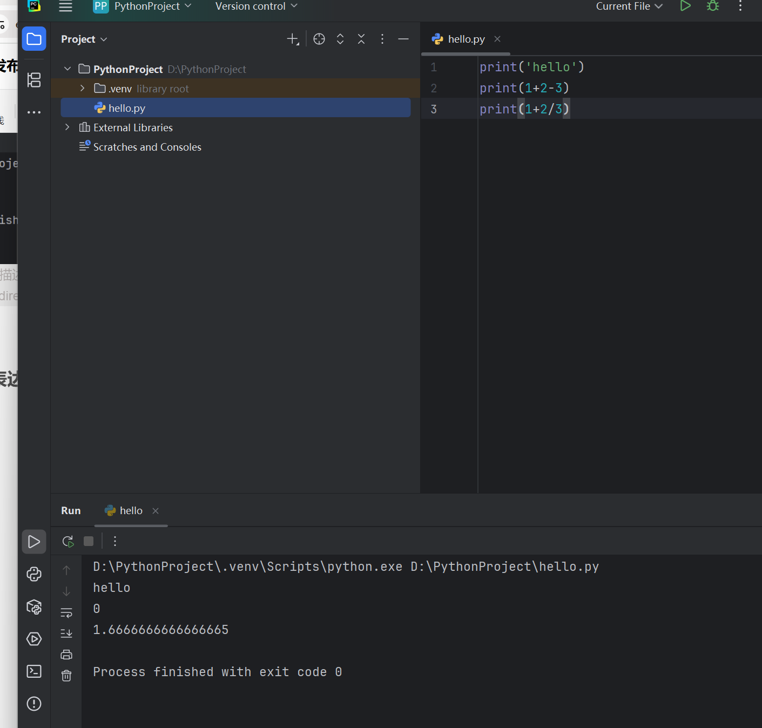Open the Terminal tool window

pos(34,671)
